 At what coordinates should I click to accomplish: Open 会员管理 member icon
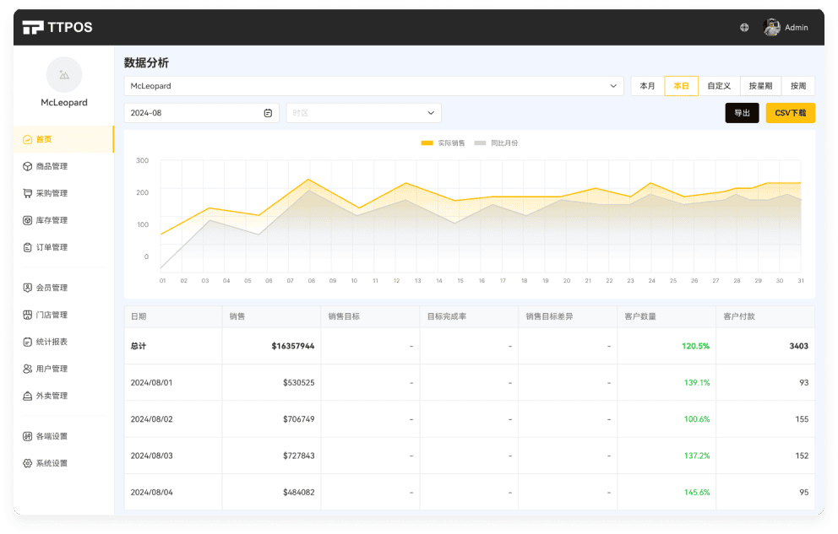28,288
